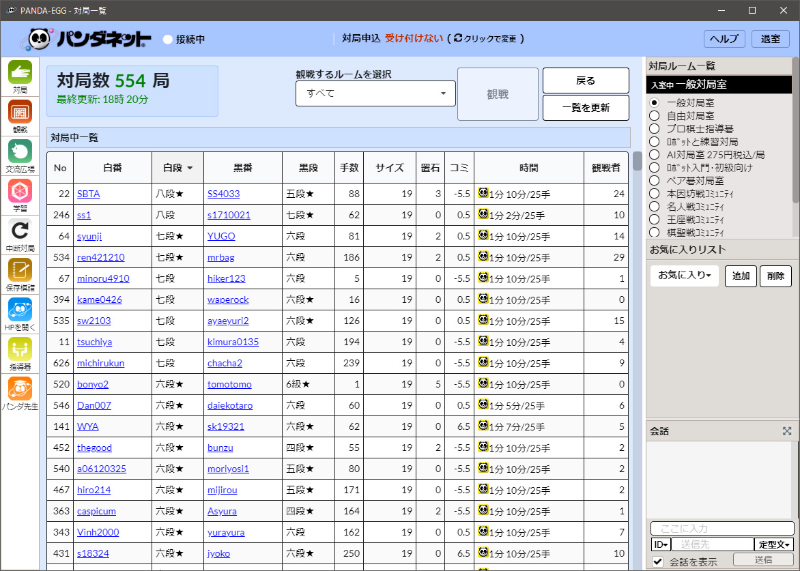Click the 戻る button
The width and height of the screenshot is (800, 571).
[x=586, y=80]
